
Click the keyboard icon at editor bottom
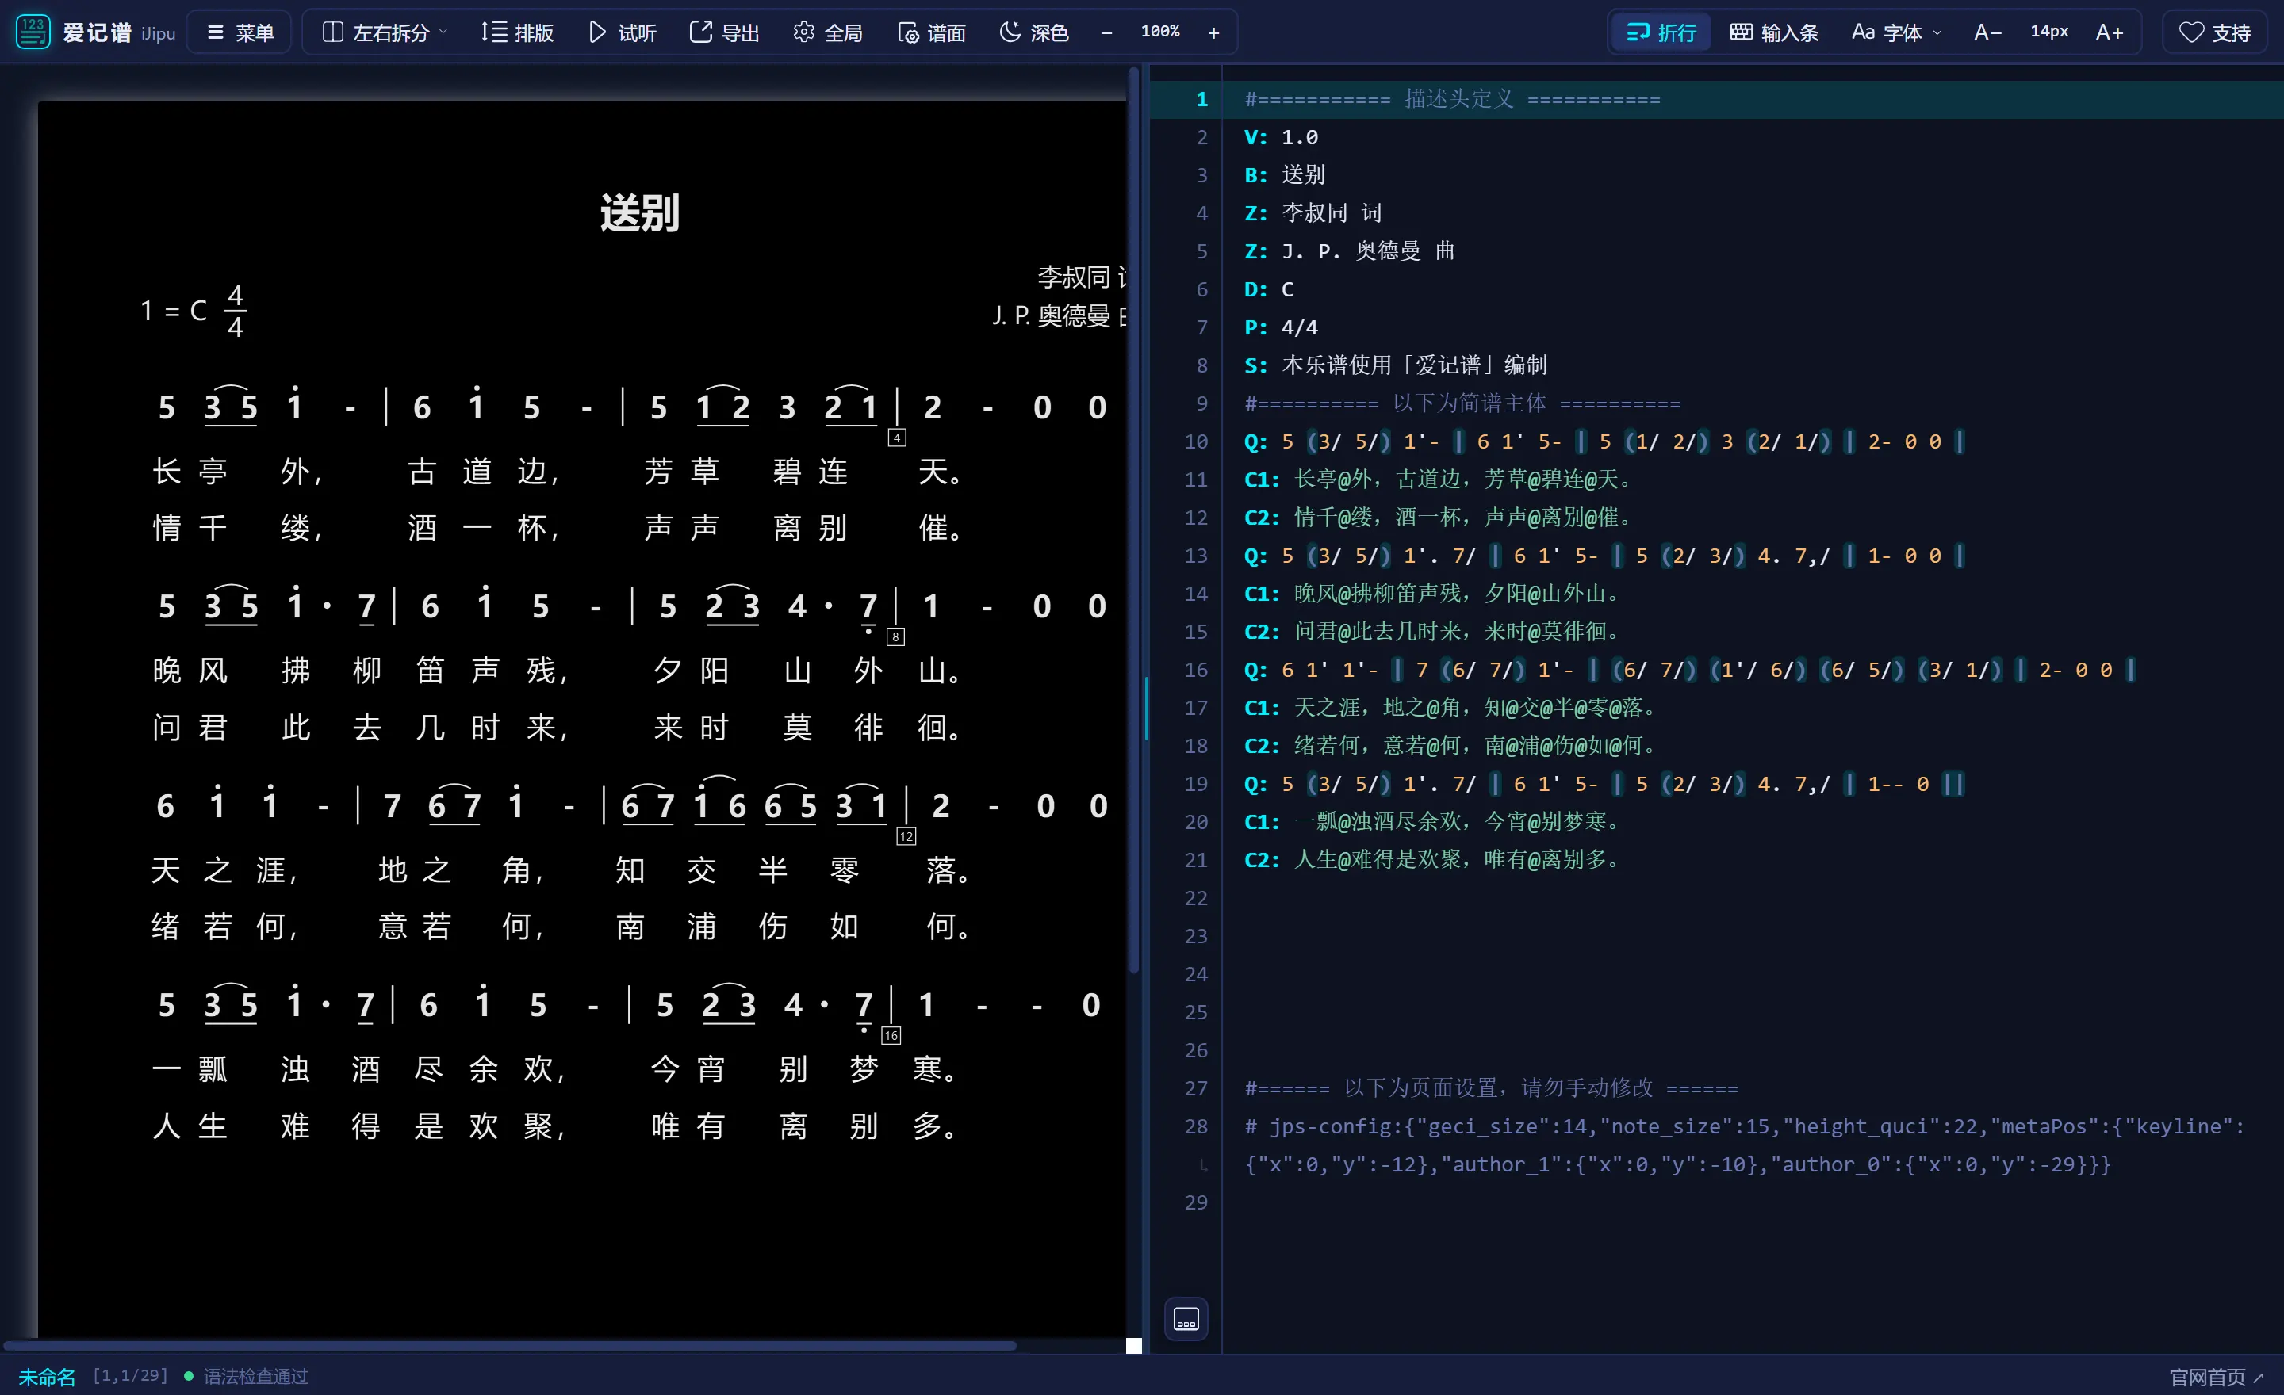[x=1186, y=1318]
